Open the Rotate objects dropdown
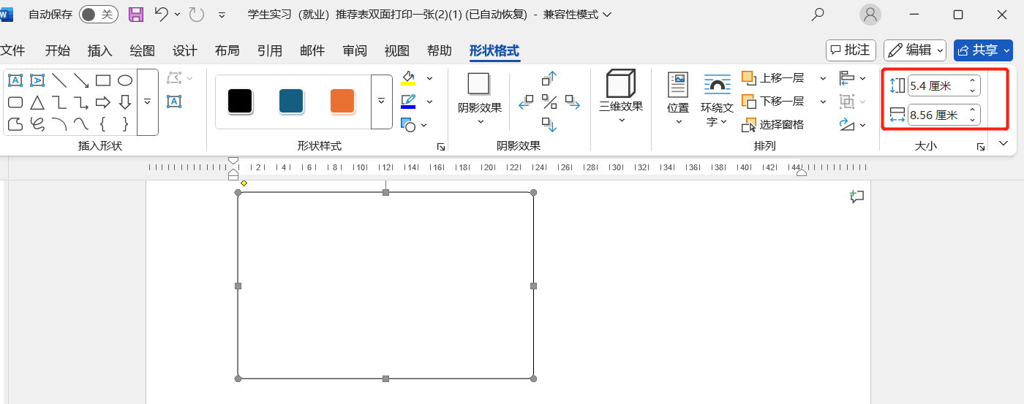The height and width of the screenshot is (404, 1024). point(852,125)
